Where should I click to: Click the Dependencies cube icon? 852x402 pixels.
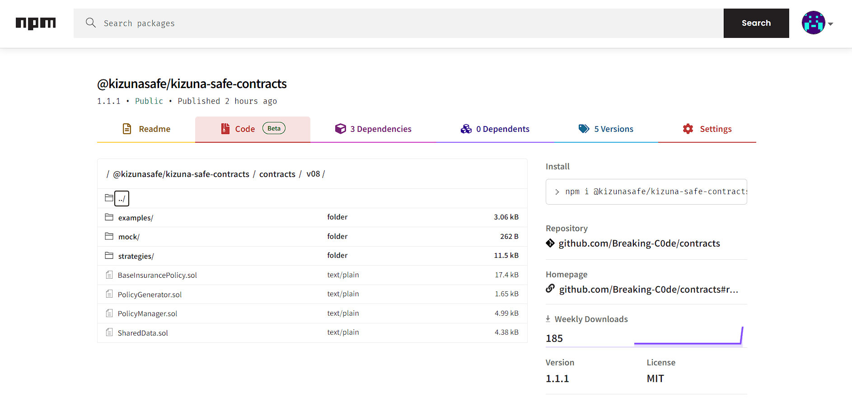[x=340, y=129]
